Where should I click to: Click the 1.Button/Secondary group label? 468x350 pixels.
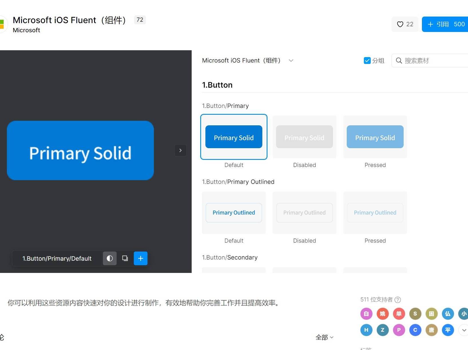(x=230, y=258)
